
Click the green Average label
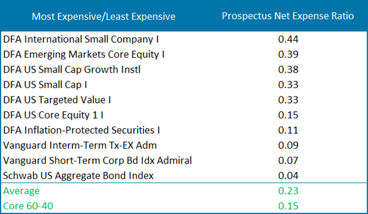coord(21,191)
